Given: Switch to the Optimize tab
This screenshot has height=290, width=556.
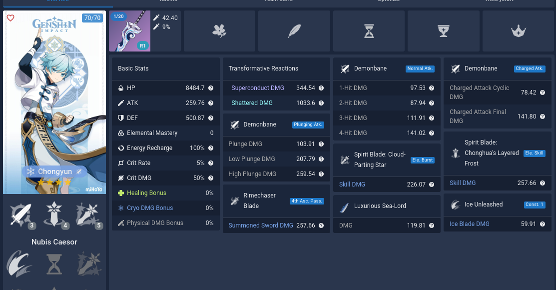Looking at the screenshot, I should pos(389,2).
